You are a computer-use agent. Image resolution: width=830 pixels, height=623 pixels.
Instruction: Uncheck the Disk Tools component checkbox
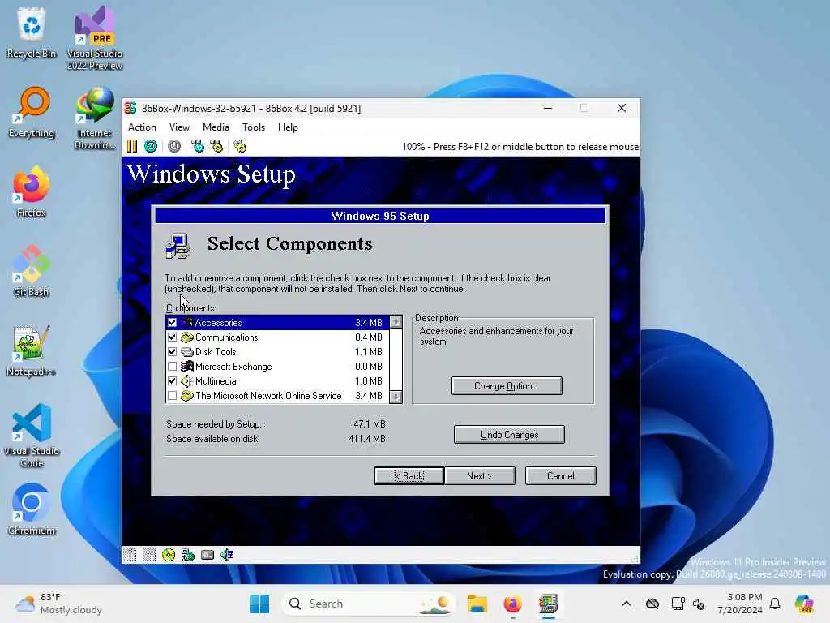point(172,352)
